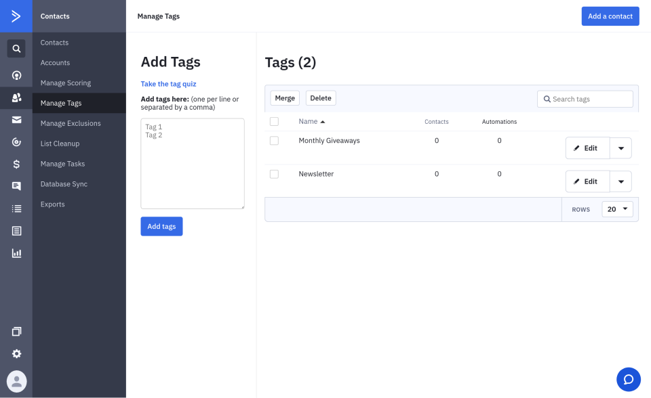Edit the Newsletter tag
This screenshot has height=398, width=651.
point(587,181)
